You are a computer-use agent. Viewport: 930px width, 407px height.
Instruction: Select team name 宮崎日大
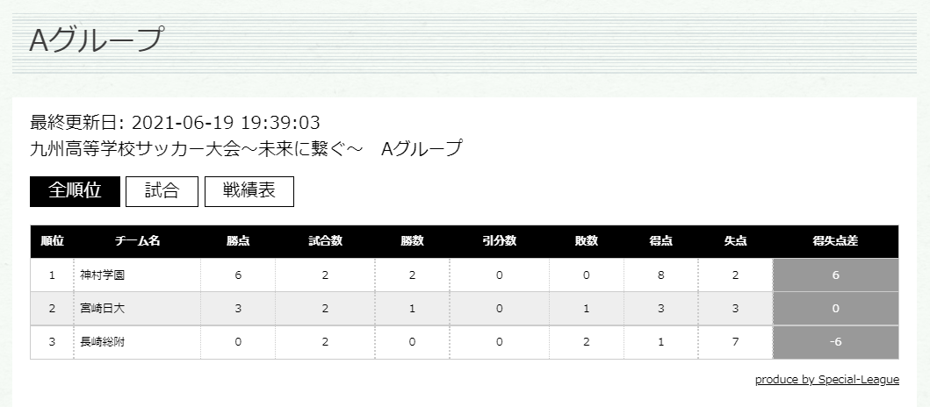pyautogui.click(x=102, y=308)
